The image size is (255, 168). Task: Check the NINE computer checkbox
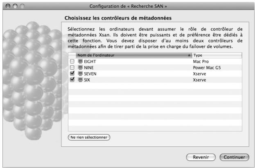click(x=72, y=67)
